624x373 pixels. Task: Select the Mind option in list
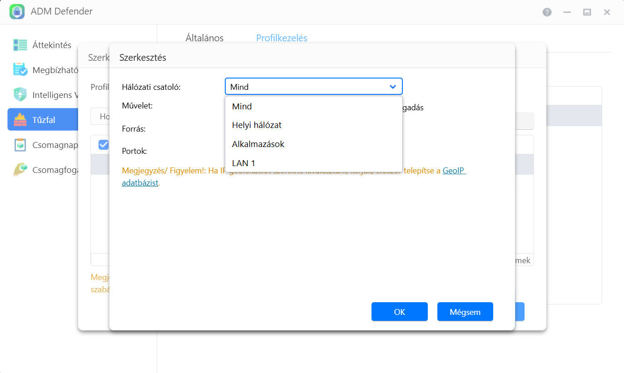[242, 107]
